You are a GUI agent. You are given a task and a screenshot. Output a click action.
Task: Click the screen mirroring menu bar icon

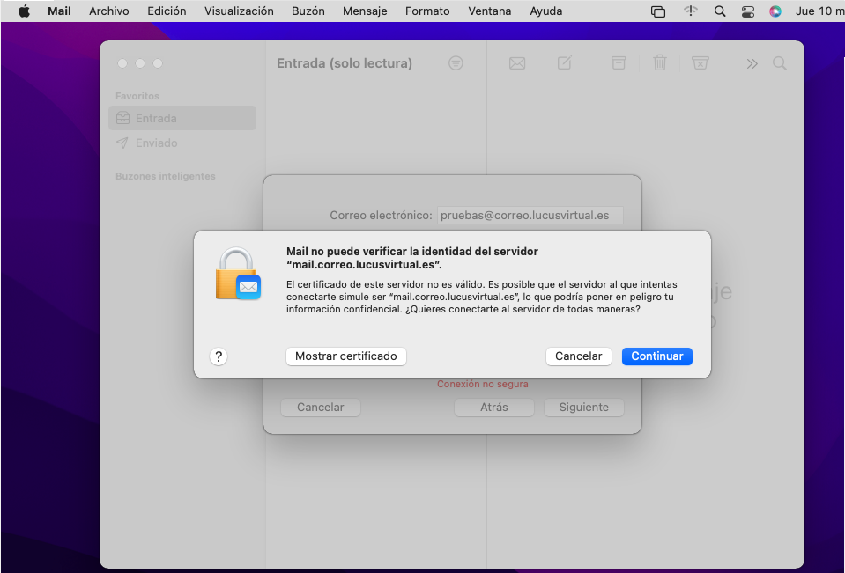(x=658, y=11)
